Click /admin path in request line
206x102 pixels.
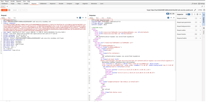coord(9,20)
